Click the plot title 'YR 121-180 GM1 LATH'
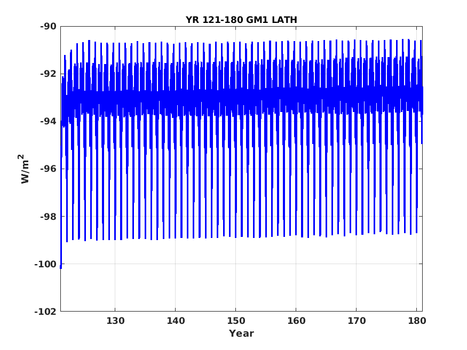This screenshot has height=350, width=467. click(241, 20)
